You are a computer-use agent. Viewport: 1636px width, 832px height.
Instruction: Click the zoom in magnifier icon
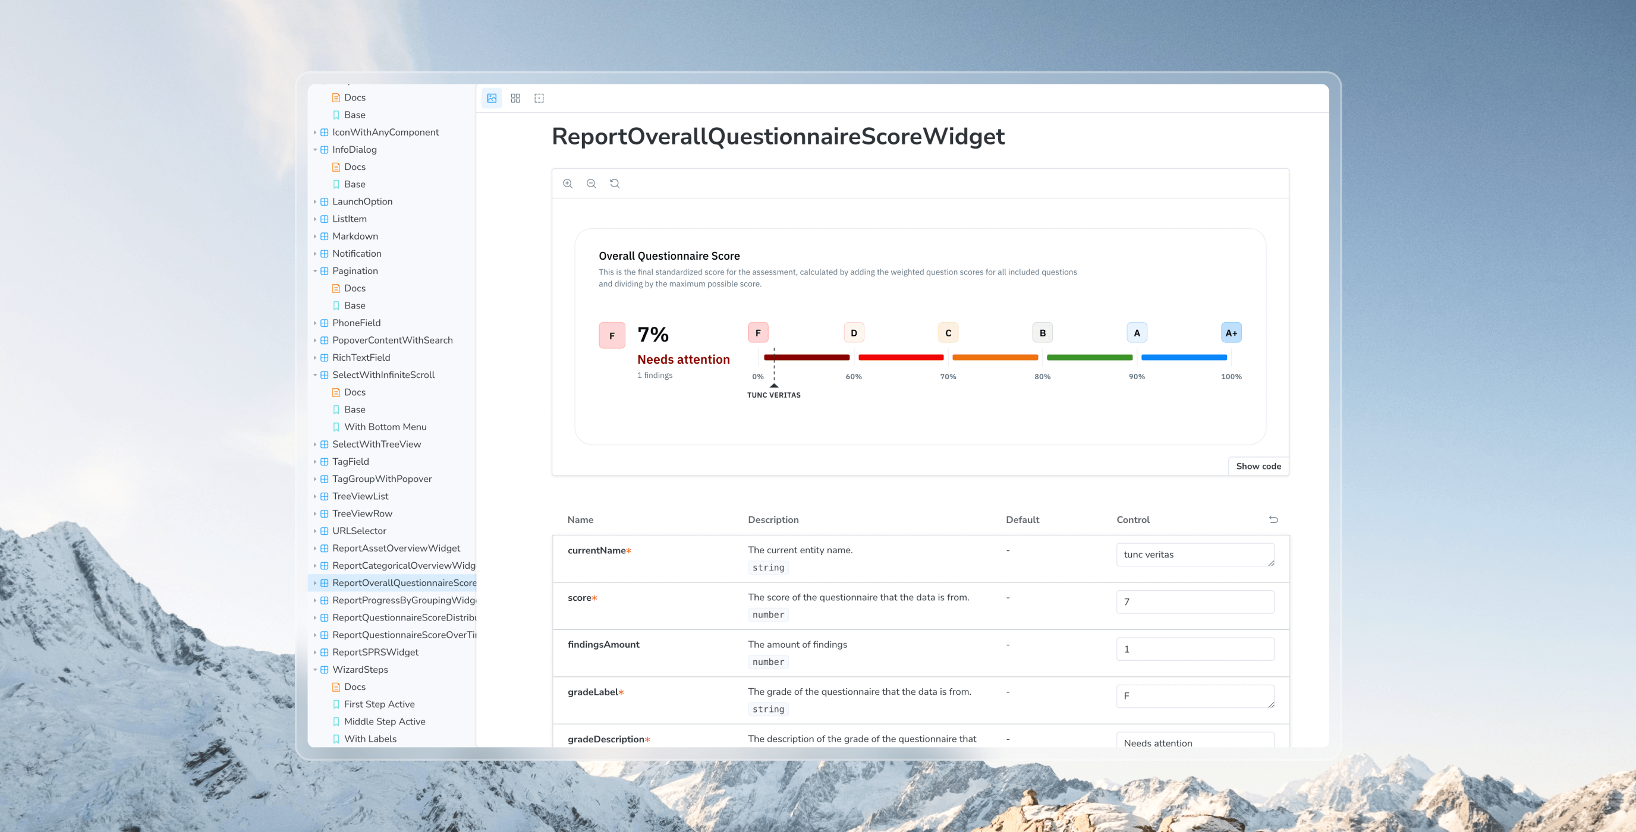pos(568,184)
